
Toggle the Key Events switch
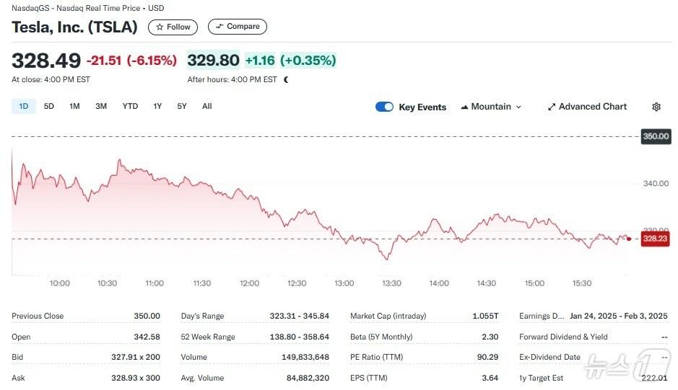coord(384,107)
